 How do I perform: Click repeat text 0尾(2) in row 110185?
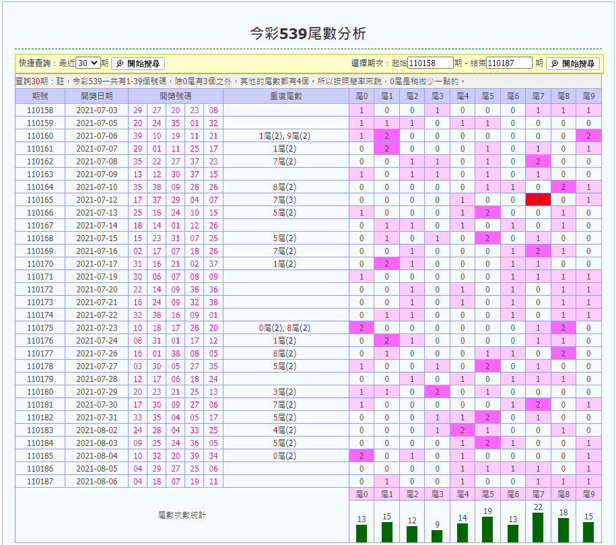[285, 456]
